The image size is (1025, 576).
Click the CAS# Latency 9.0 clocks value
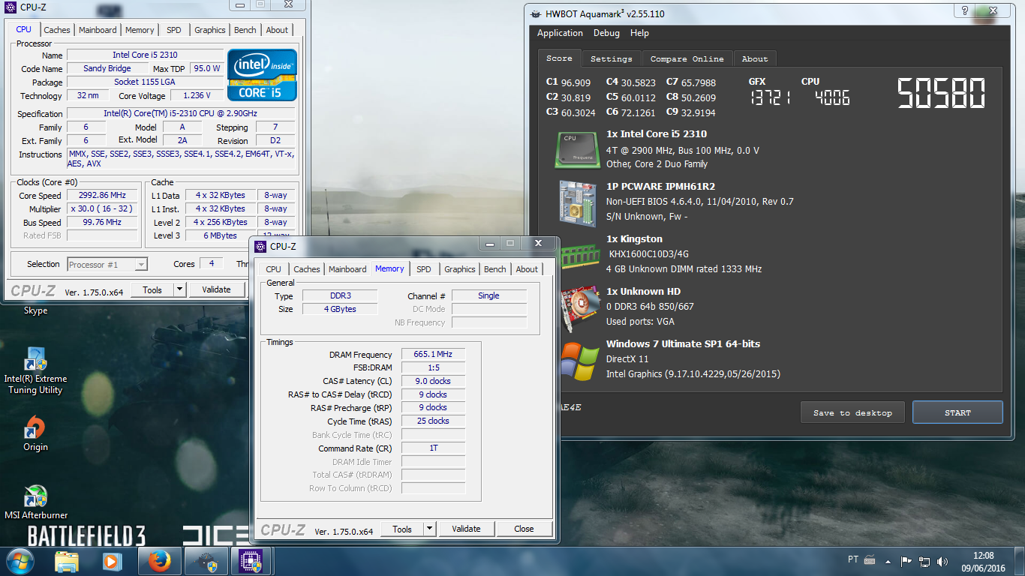pyautogui.click(x=433, y=381)
